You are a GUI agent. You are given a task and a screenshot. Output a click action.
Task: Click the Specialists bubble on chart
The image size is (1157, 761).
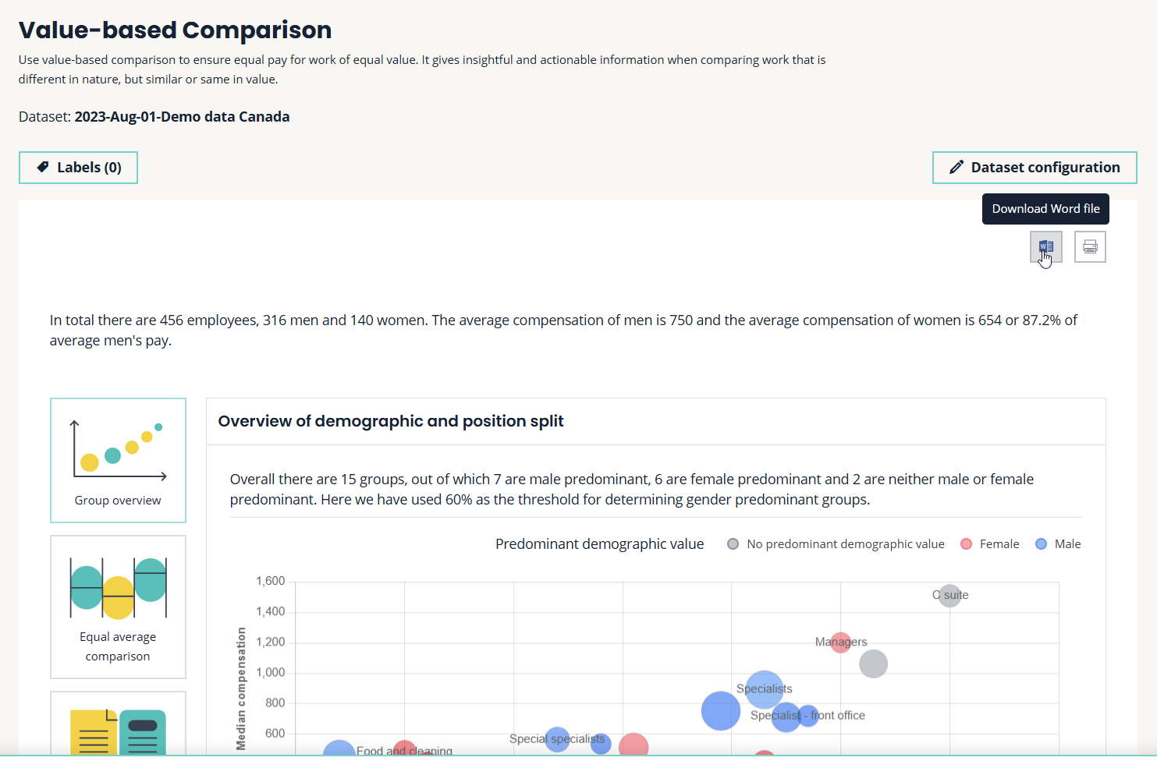point(765,689)
